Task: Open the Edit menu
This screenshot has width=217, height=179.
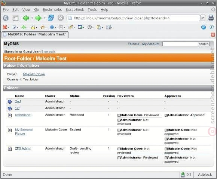Action: point(15,10)
